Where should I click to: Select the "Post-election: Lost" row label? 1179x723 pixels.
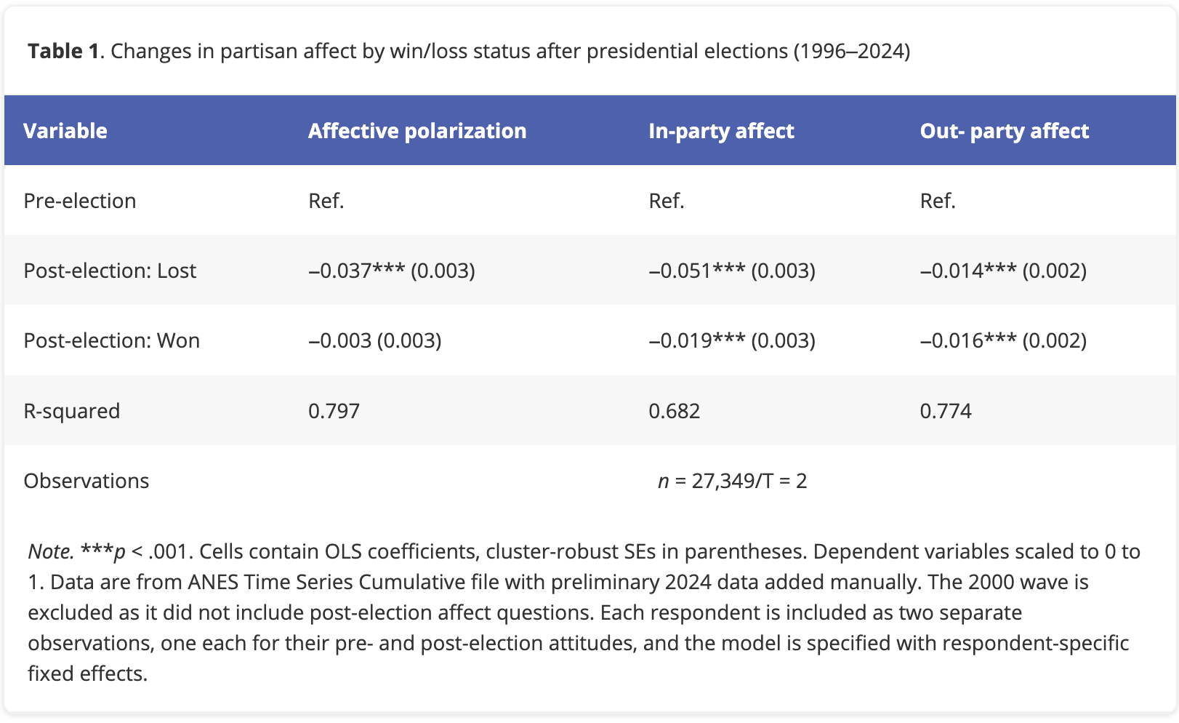coord(110,271)
